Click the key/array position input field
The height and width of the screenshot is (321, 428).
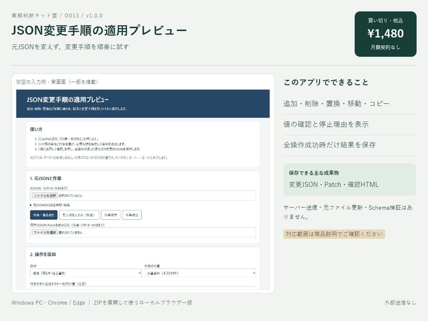tap(143, 288)
